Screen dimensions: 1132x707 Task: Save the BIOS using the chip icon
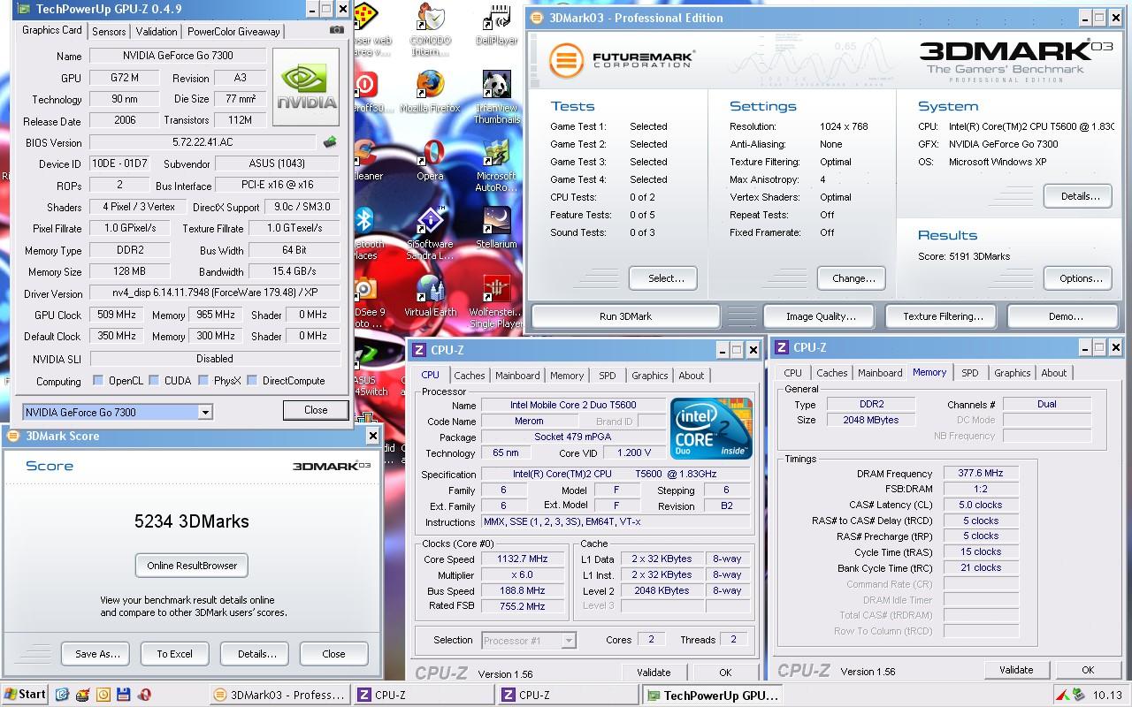pyautogui.click(x=330, y=141)
